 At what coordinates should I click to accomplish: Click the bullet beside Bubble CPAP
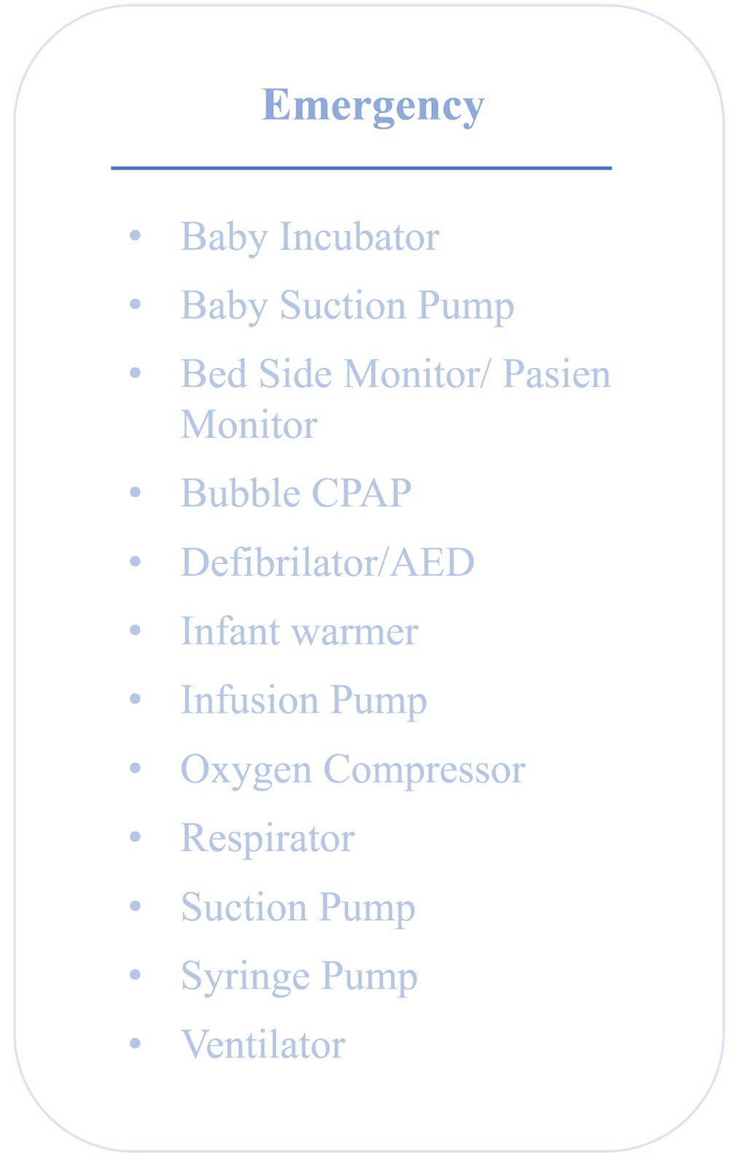click(x=135, y=492)
